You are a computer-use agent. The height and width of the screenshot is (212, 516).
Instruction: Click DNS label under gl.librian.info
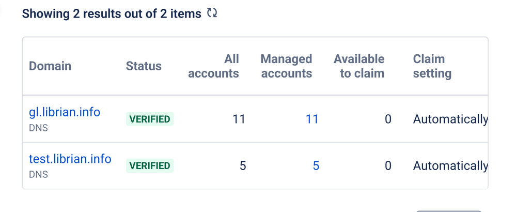[39, 128]
